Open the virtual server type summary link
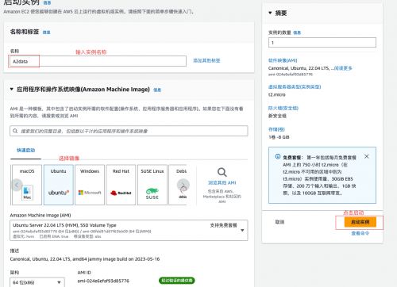Viewport: 397px width, 287px height. point(295,86)
